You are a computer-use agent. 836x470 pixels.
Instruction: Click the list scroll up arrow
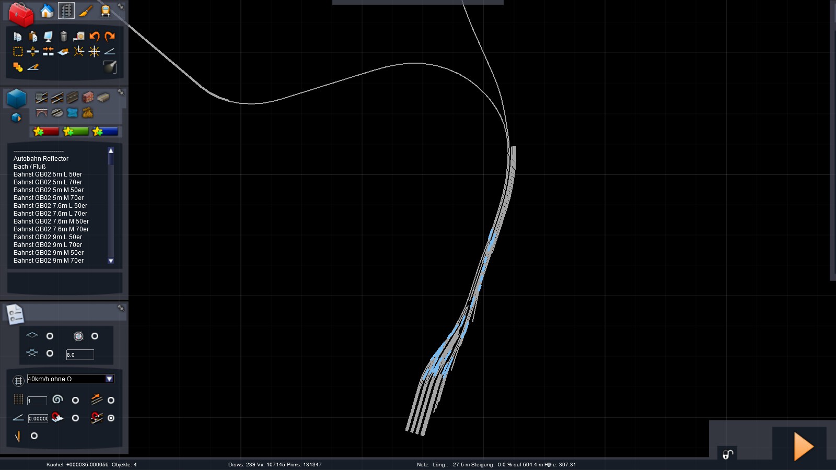click(x=111, y=150)
